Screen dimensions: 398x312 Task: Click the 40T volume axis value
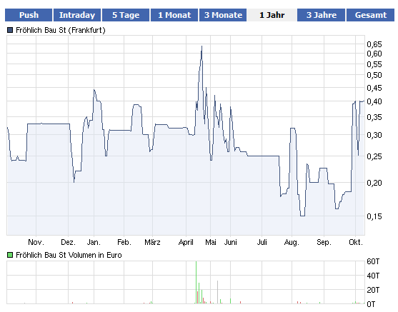click(373, 276)
